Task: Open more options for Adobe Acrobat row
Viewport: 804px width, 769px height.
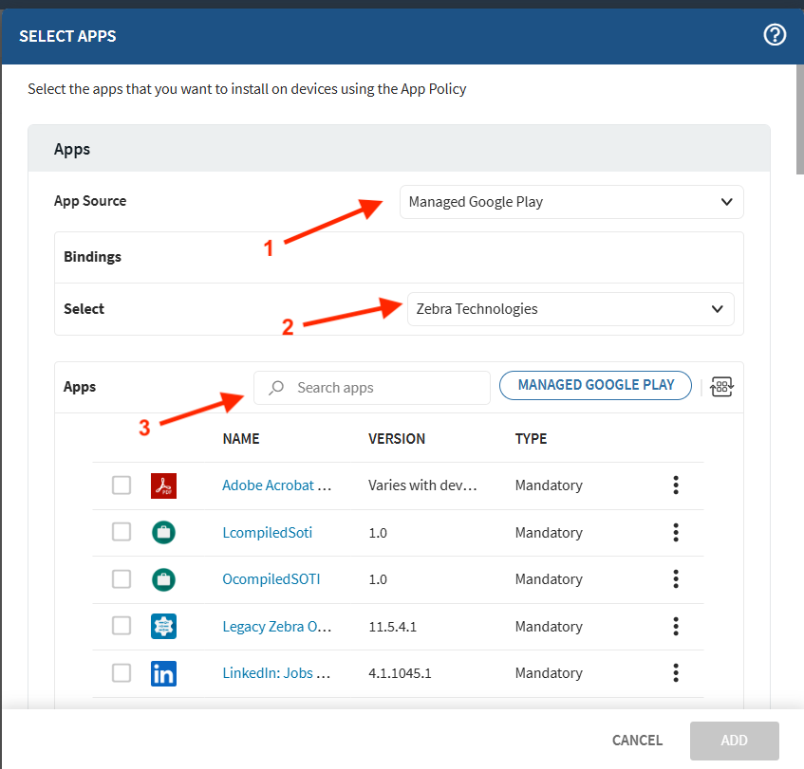Action: (676, 485)
